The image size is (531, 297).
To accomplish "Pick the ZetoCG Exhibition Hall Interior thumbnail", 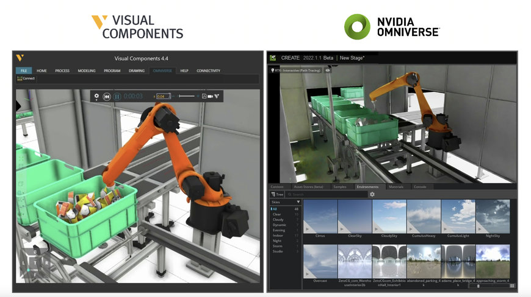I will [389, 262].
